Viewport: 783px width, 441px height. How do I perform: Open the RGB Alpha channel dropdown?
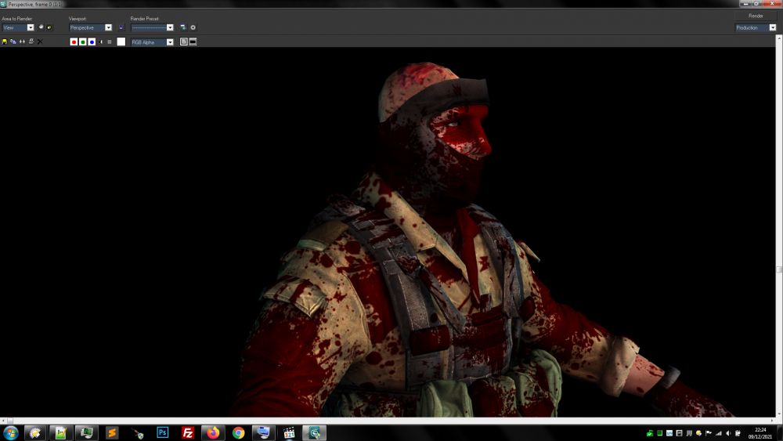pos(170,42)
